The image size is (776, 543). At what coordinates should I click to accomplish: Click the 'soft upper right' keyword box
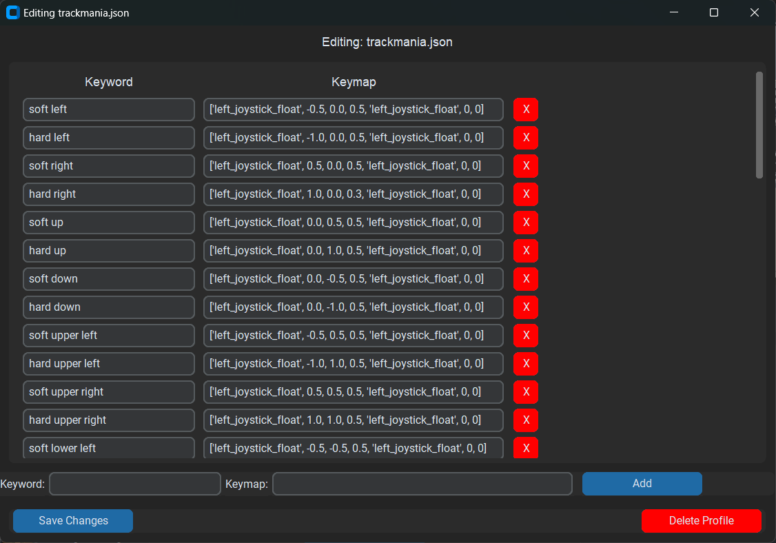[109, 391]
